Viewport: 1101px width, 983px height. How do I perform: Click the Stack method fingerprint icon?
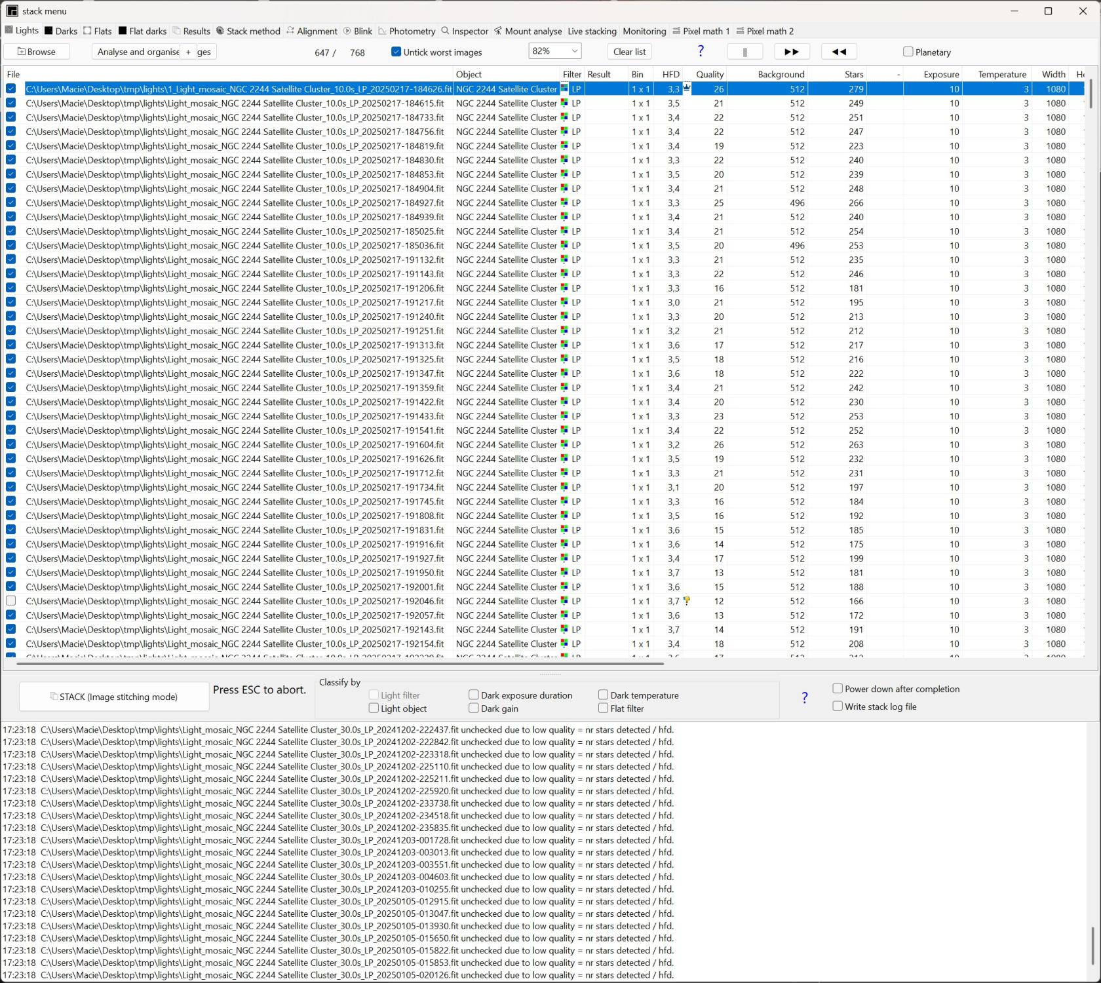(x=220, y=31)
